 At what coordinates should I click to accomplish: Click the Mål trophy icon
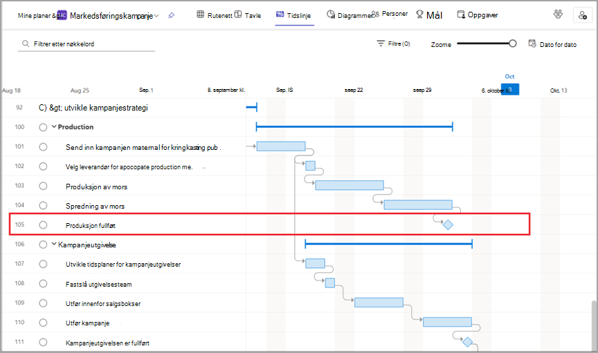(x=419, y=15)
